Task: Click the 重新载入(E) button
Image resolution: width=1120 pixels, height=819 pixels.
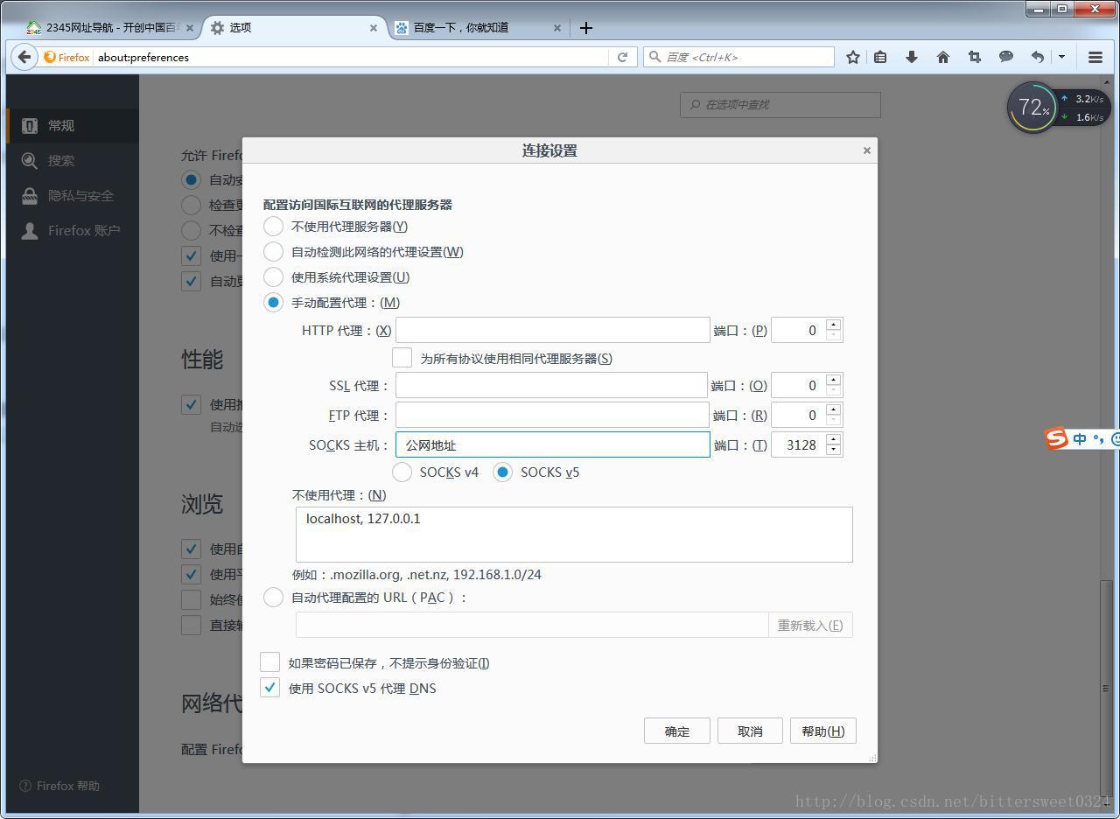Action: pyautogui.click(x=810, y=625)
